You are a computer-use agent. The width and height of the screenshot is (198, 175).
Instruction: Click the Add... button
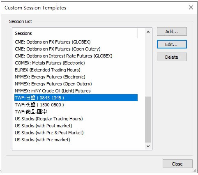pos(172,32)
